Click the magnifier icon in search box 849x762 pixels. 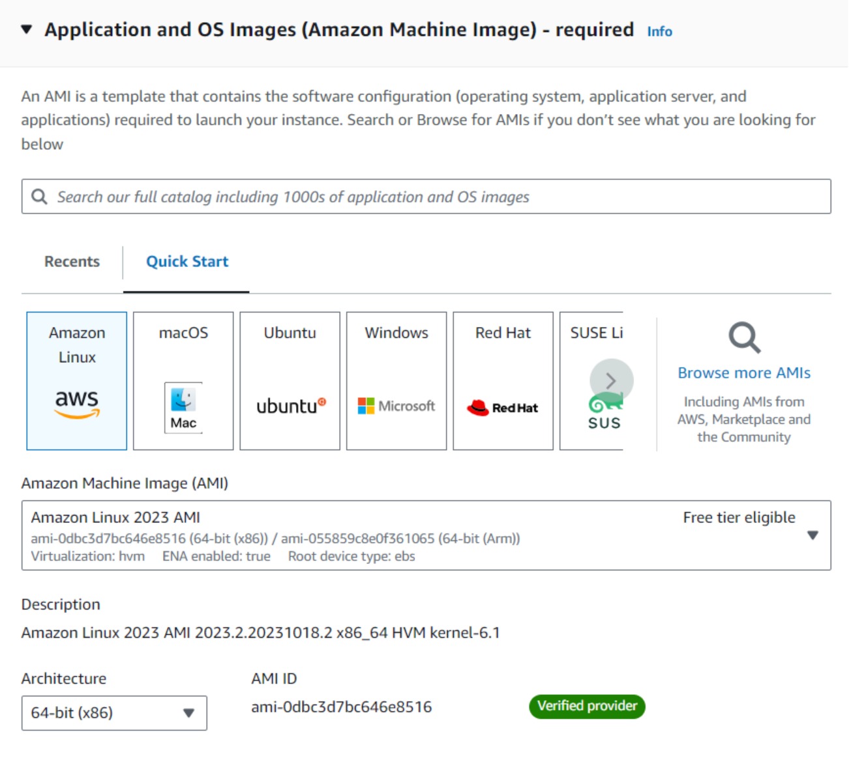39,197
